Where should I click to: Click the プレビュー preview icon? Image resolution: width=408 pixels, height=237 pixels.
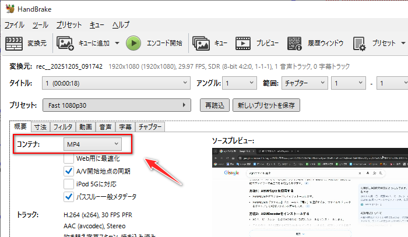243,43
